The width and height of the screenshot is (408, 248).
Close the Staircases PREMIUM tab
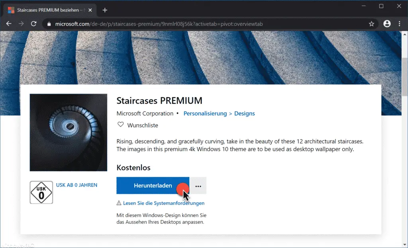point(90,10)
